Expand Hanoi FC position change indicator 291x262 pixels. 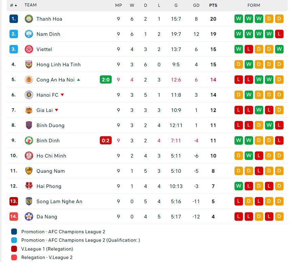tap(62, 95)
